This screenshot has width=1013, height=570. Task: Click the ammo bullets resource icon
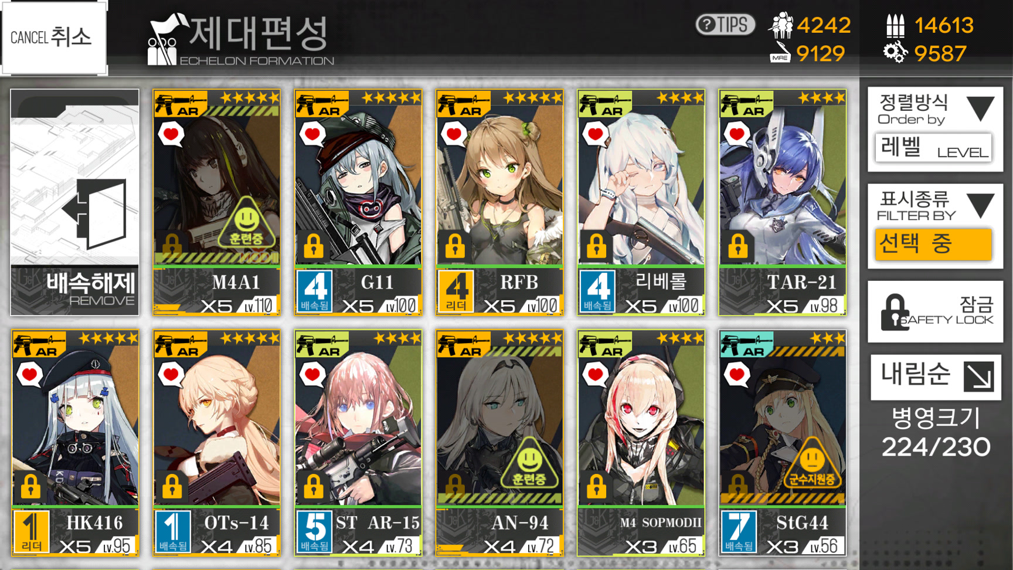[895, 25]
